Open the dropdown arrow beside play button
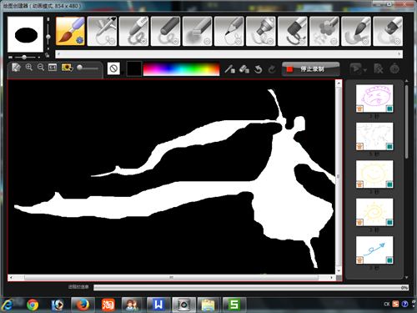Screen dimensions: 417x313 [365, 70]
